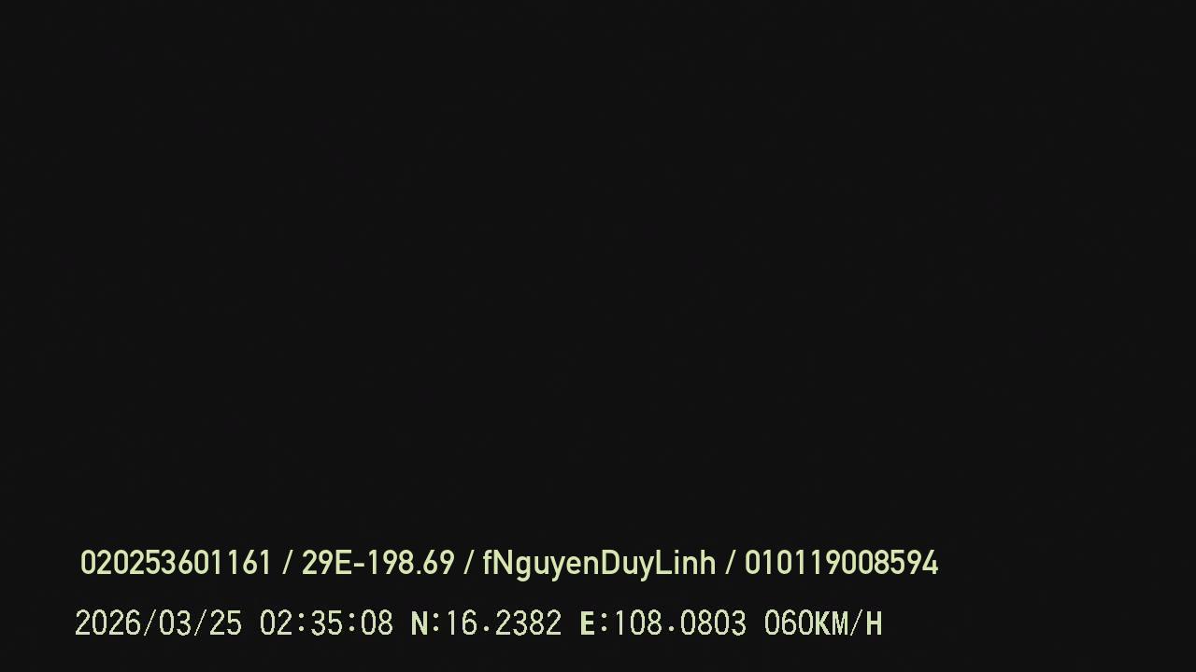Click the driver name fNguyenDuyLinh
The width and height of the screenshot is (1196, 672).
click(599, 564)
